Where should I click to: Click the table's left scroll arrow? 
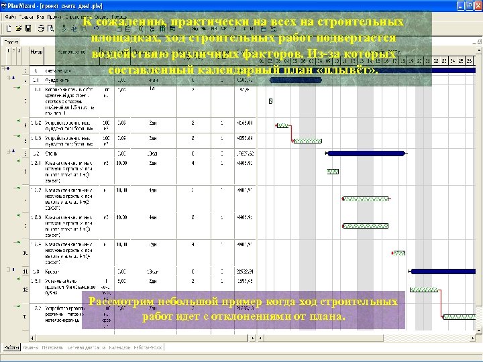click(32, 338)
